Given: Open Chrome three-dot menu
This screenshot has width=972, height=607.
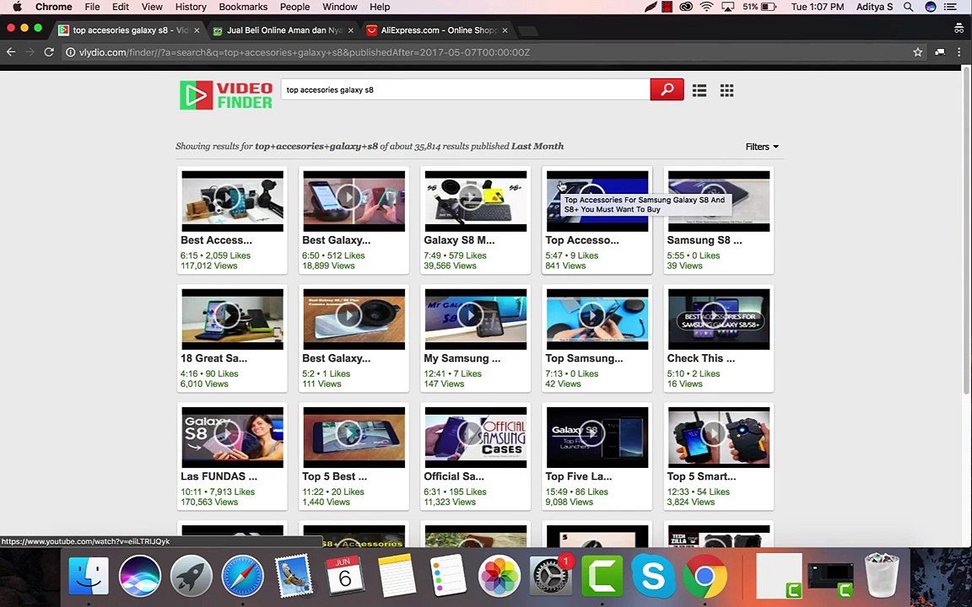Looking at the screenshot, I should 959,52.
